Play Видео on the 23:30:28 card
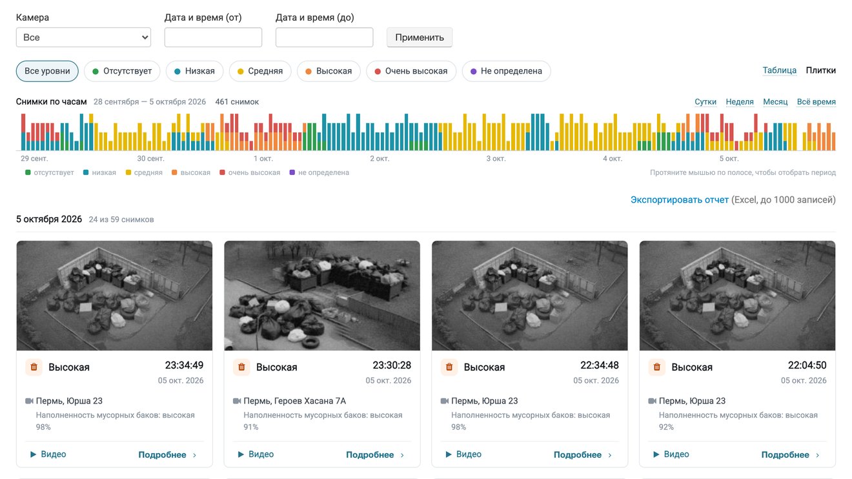Viewport: 852px width, 479px height. (x=256, y=454)
